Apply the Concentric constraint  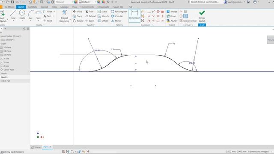(x=158, y=12)
